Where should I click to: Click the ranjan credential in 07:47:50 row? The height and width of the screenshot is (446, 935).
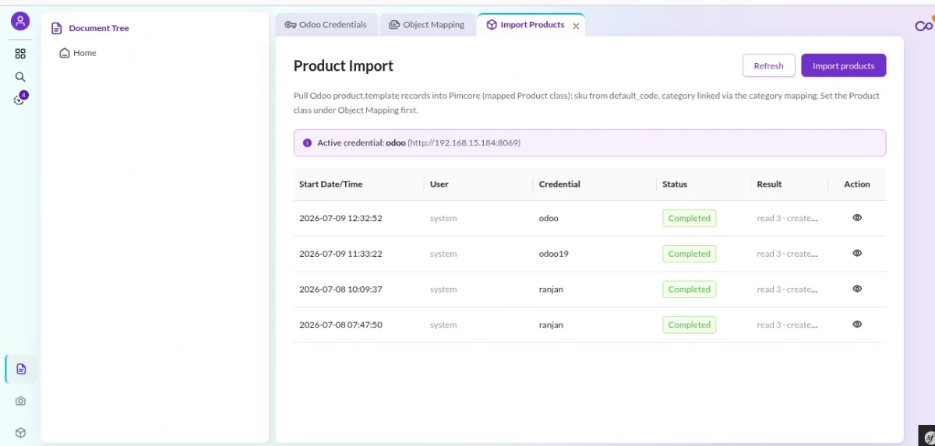pyautogui.click(x=551, y=325)
